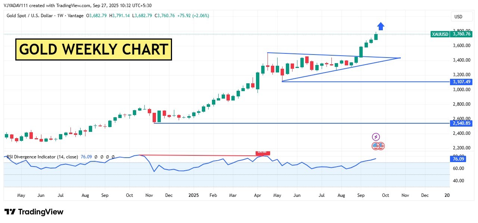Click the +75.92 (+2.06%) change value
This screenshot has width=478, height=223.
[x=193, y=16]
